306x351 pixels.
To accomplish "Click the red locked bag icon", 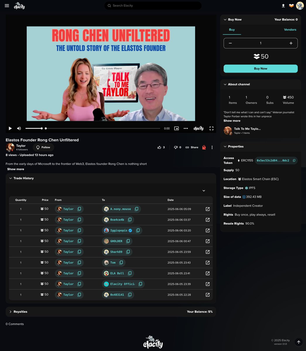I will coord(204,147).
